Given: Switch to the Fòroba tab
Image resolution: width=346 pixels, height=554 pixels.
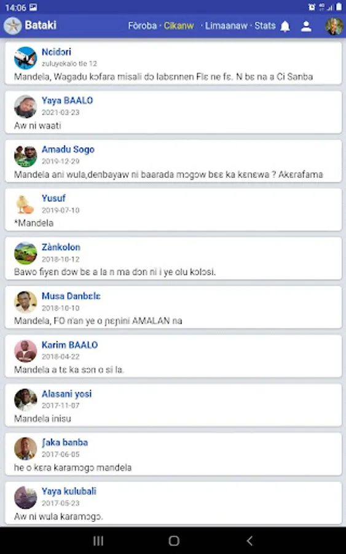Looking at the screenshot, I should tap(142, 26).
